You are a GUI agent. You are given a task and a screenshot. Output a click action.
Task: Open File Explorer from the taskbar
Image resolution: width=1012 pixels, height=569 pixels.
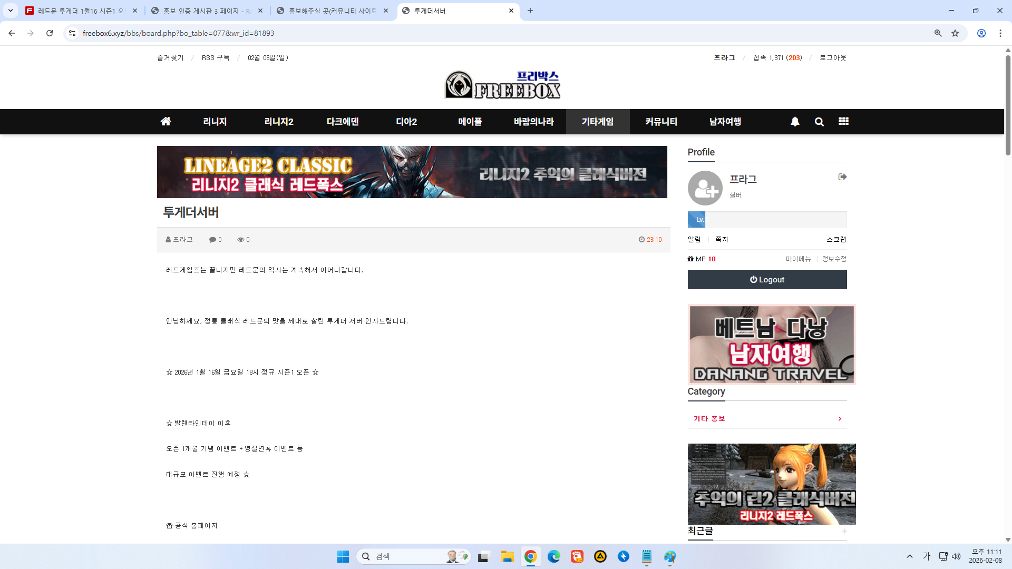[507, 556]
